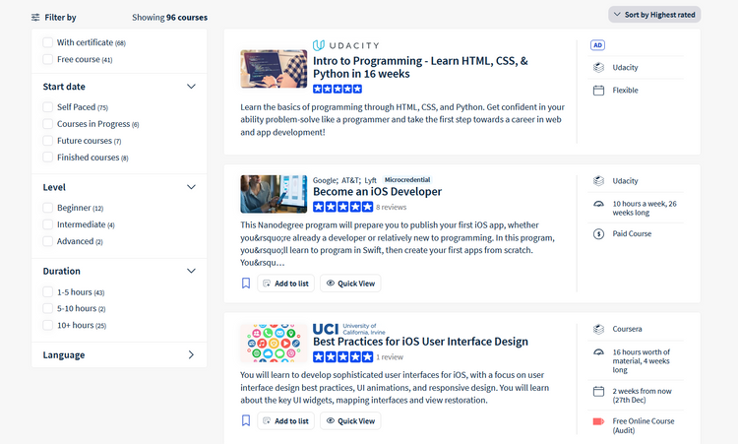This screenshot has width=738, height=444.
Task: Click the star rating of Best Practices for iOS
Action: click(342, 357)
